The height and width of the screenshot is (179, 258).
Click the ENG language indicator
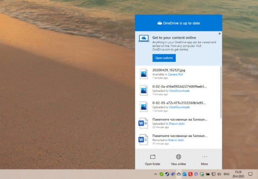(226, 174)
